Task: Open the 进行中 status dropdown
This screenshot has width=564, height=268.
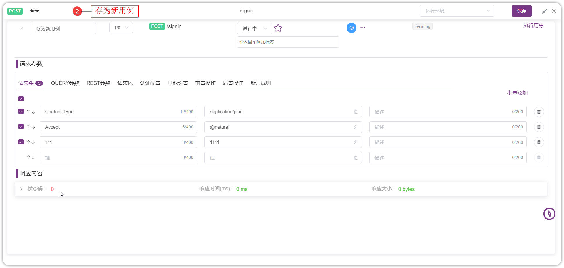Action: pyautogui.click(x=254, y=28)
